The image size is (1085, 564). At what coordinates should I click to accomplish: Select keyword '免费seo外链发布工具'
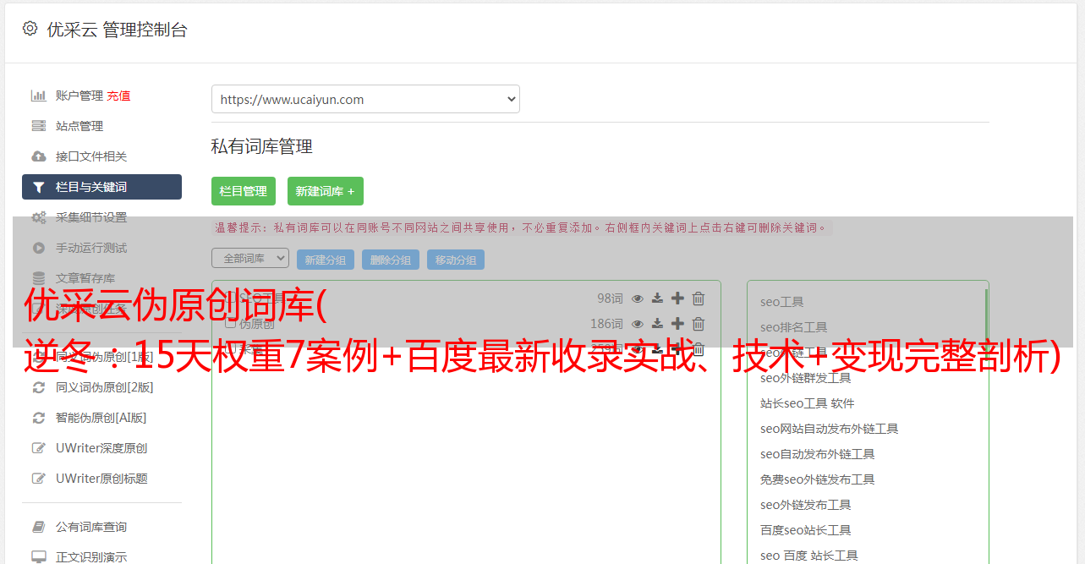coord(817,479)
